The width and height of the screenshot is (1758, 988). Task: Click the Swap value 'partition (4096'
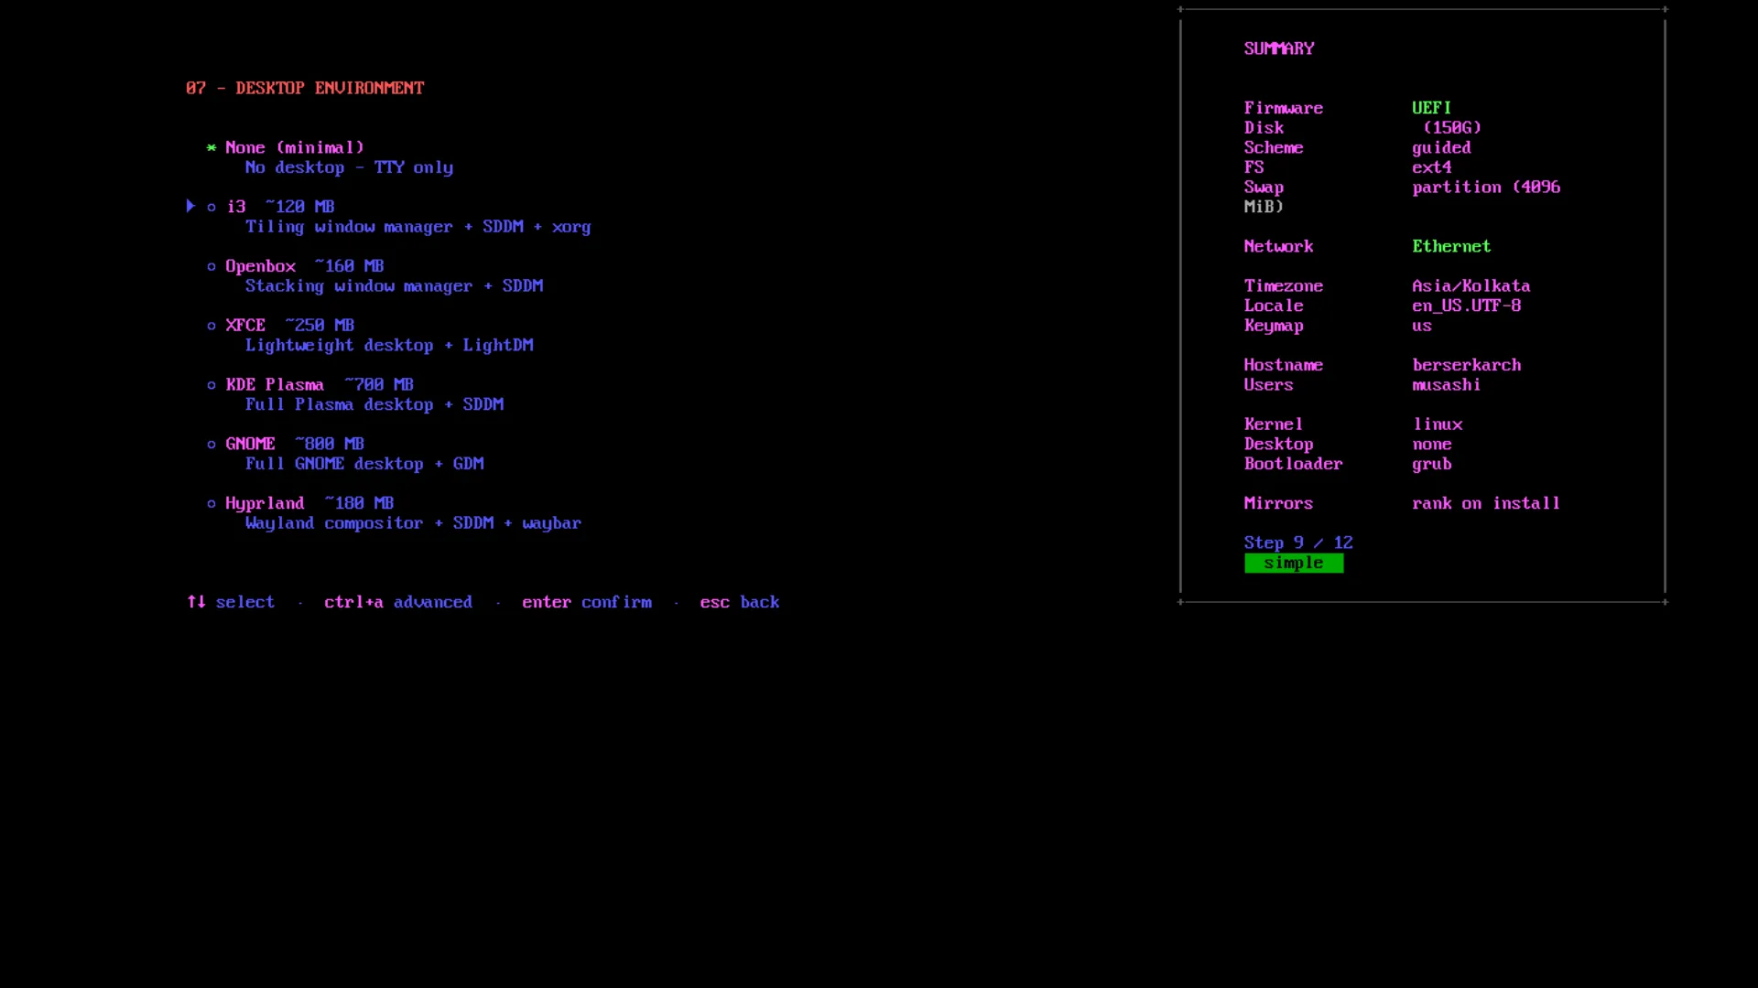pos(1486,188)
